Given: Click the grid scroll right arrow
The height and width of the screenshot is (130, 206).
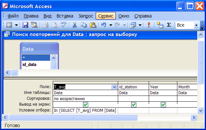Looking at the screenshot, I should pos(194,117).
